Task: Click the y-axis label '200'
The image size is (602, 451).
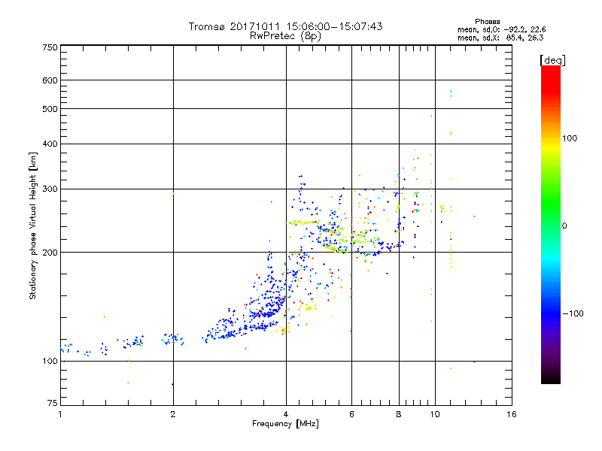Action: [x=50, y=253]
